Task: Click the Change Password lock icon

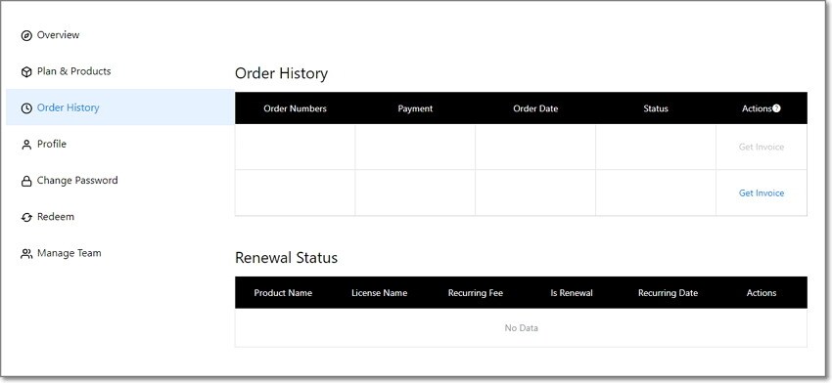Action: tap(26, 181)
